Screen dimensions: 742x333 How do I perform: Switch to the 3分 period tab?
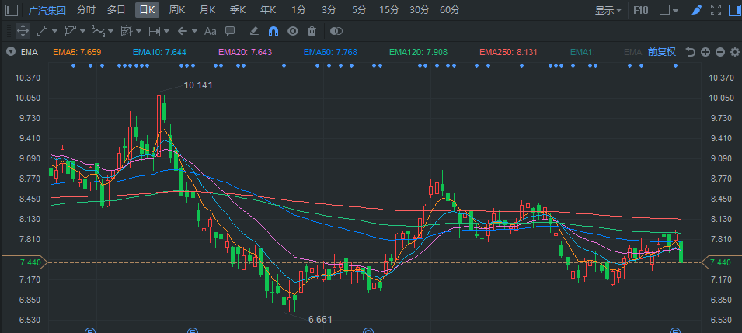tap(329, 10)
